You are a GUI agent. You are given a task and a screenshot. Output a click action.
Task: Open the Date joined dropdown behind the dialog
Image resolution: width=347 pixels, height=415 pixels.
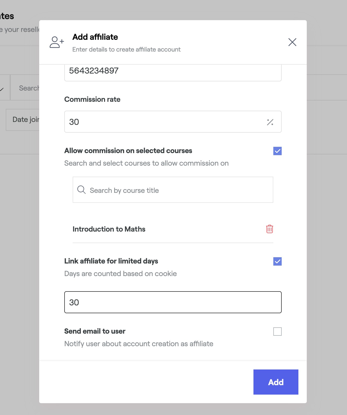(23, 120)
